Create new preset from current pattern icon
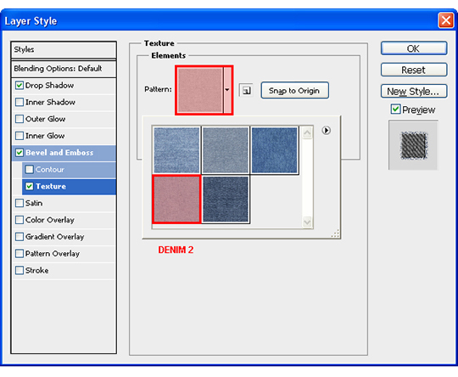 pyautogui.click(x=246, y=90)
